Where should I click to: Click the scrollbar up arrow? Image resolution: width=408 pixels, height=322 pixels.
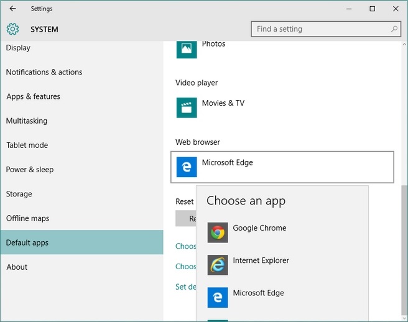404,45
